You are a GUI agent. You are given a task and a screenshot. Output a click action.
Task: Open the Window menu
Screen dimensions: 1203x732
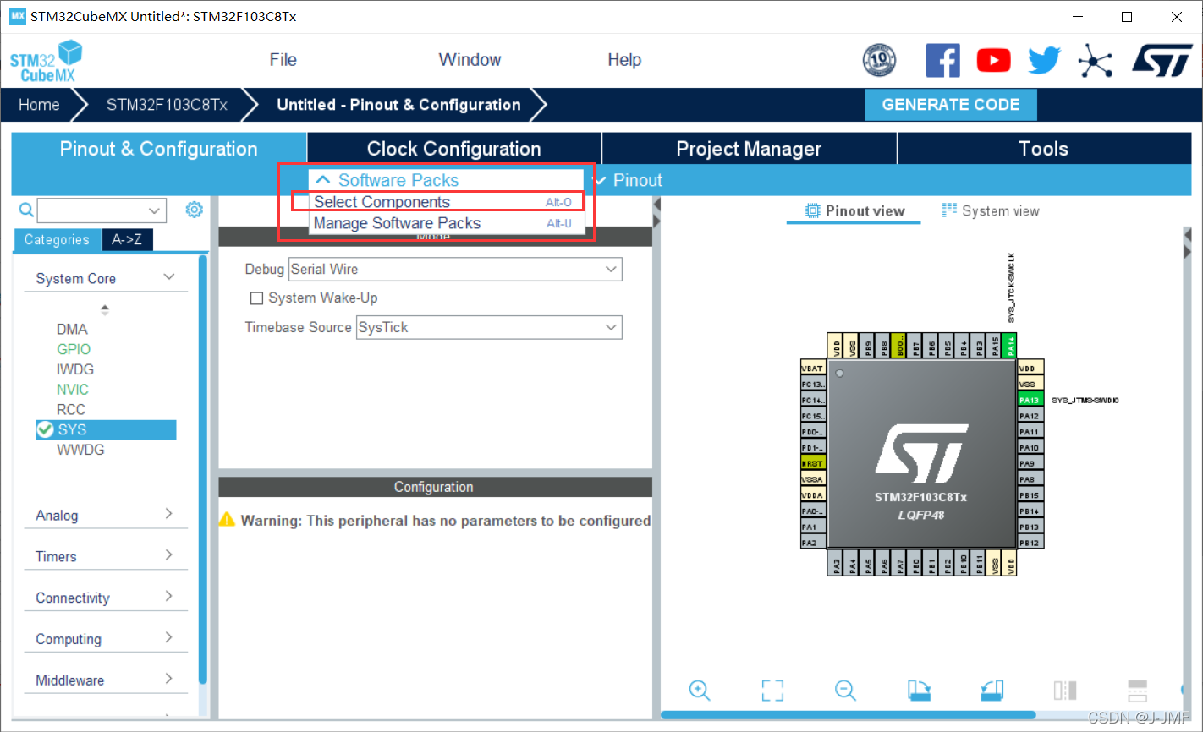[x=470, y=60]
